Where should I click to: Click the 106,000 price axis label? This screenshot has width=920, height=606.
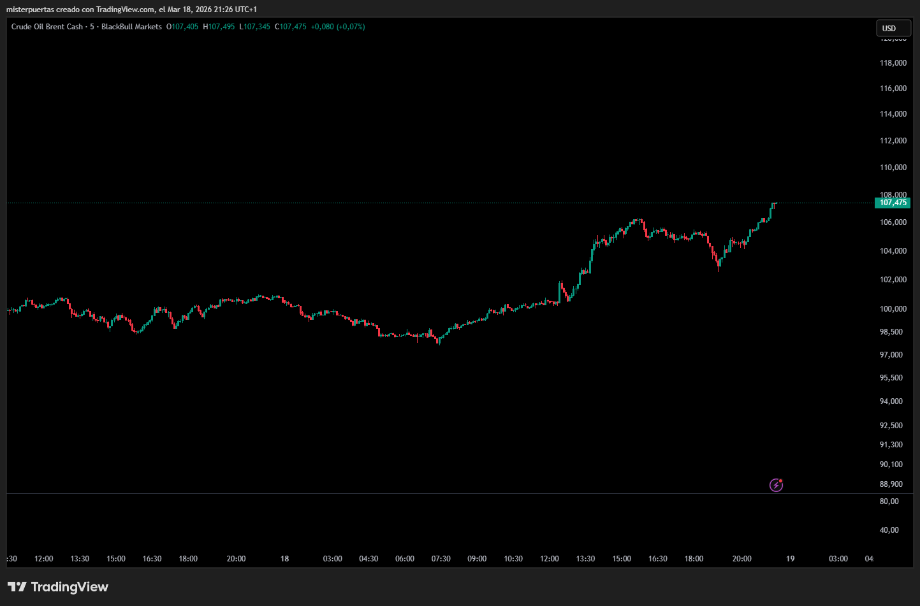point(893,222)
